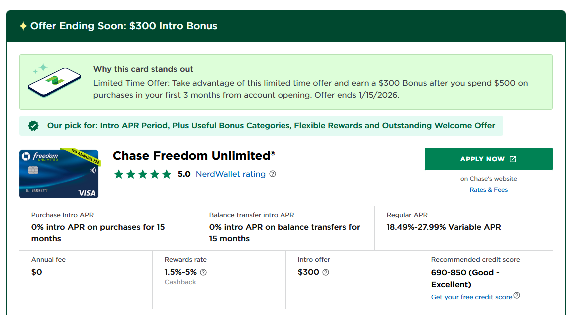Screen dimensions: 567x315
Task: Click the Chase Freedom Unlimited card image
Action: click(60, 173)
